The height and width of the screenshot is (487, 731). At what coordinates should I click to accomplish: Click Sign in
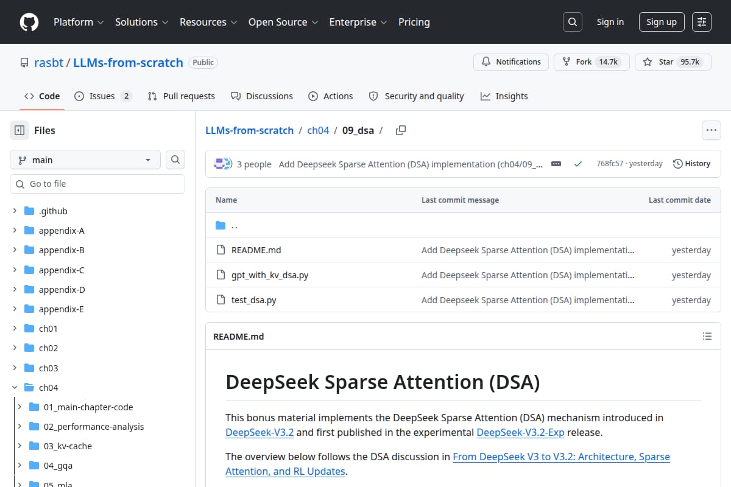pos(610,22)
